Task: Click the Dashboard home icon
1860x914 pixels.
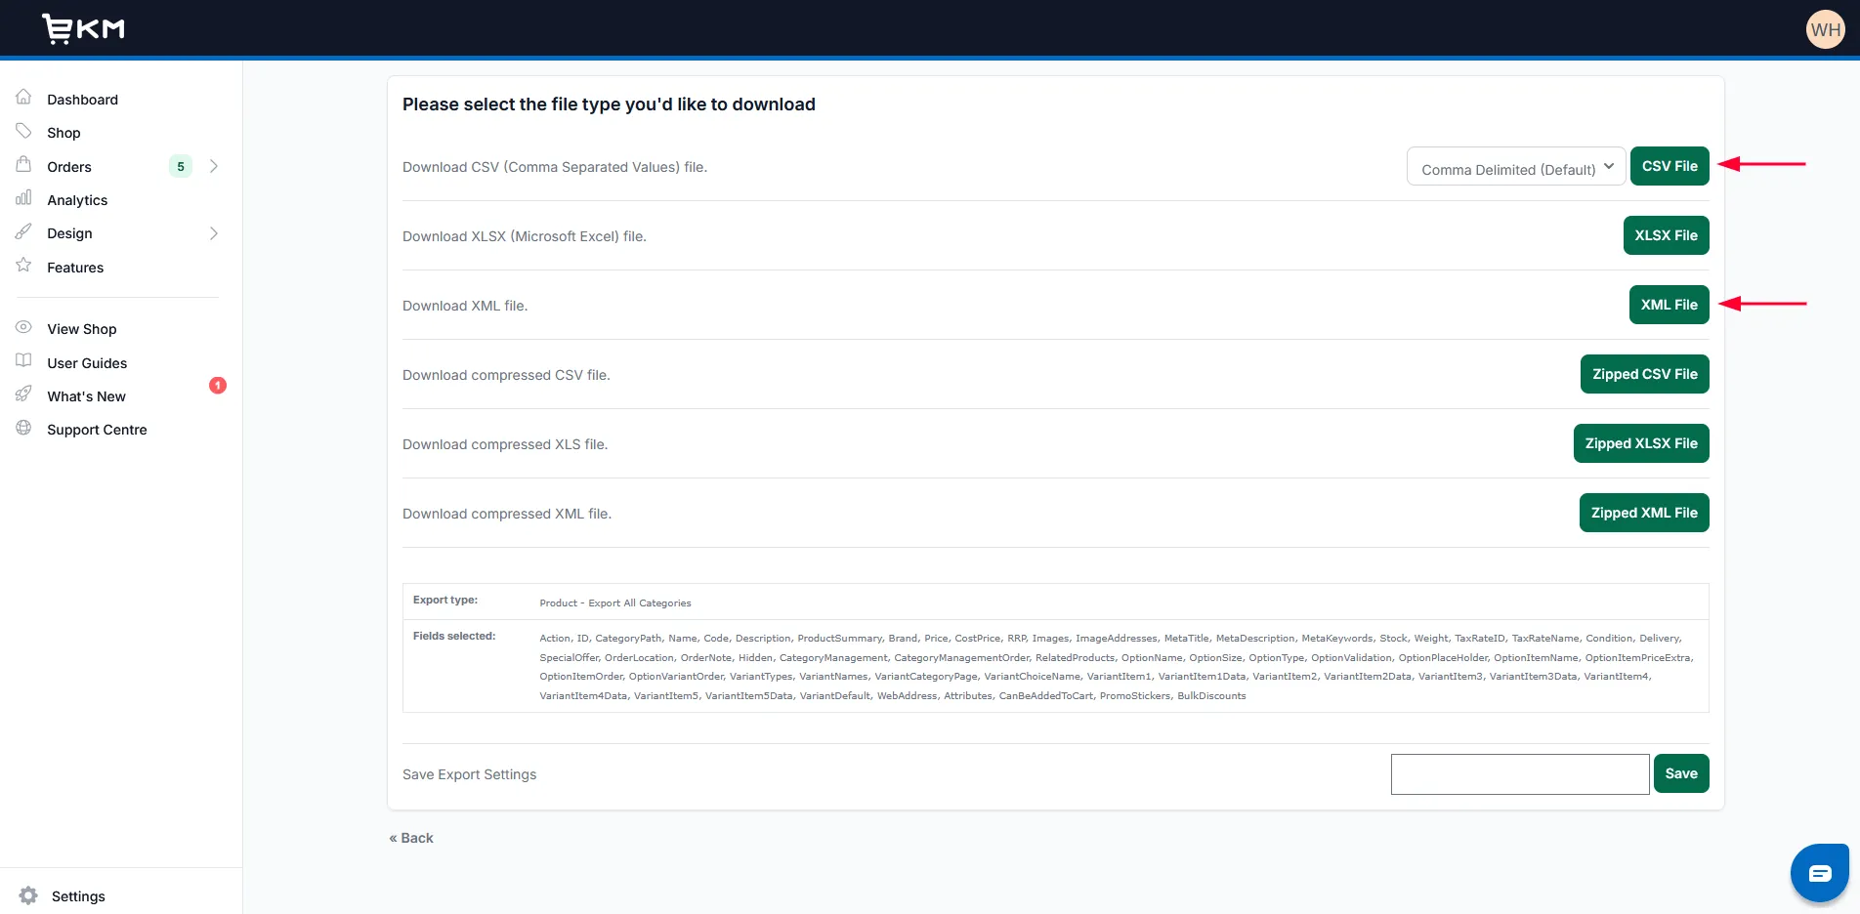Action: tap(24, 97)
